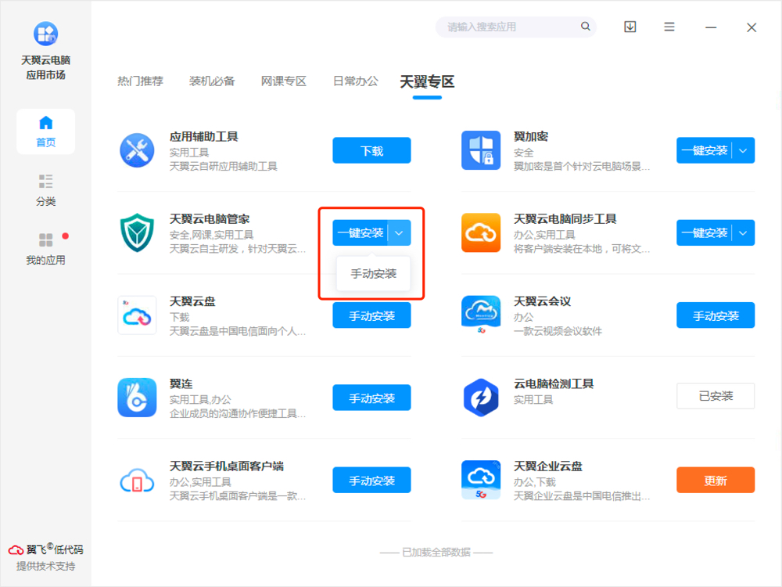Click 手动安装 for 天翼云手机桌面客户端
This screenshot has width=782, height=587.
point(371,480)
